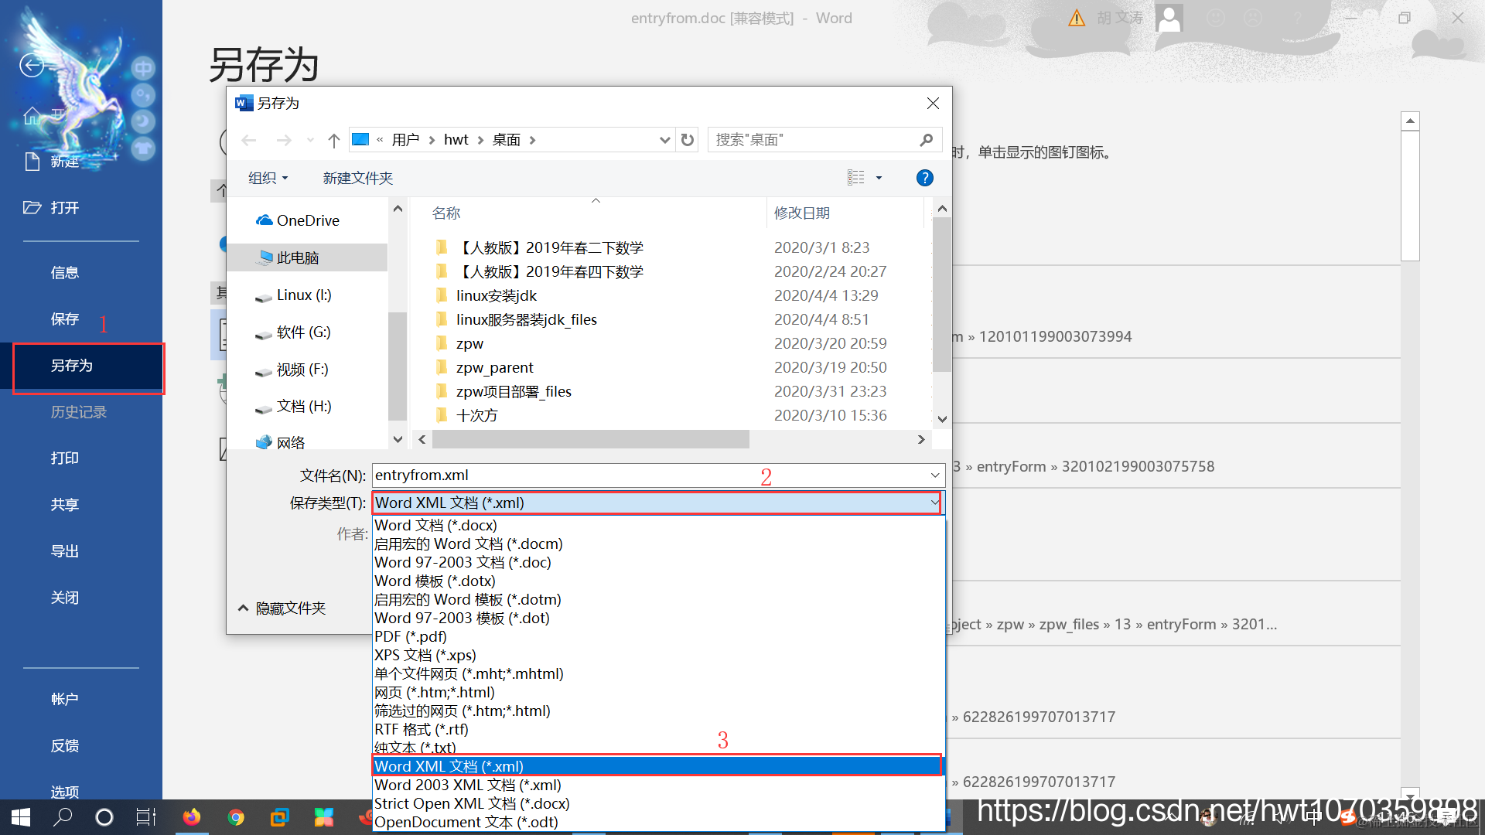
Task: Open the dialog help question-mark icon
Action: (924, 178)
